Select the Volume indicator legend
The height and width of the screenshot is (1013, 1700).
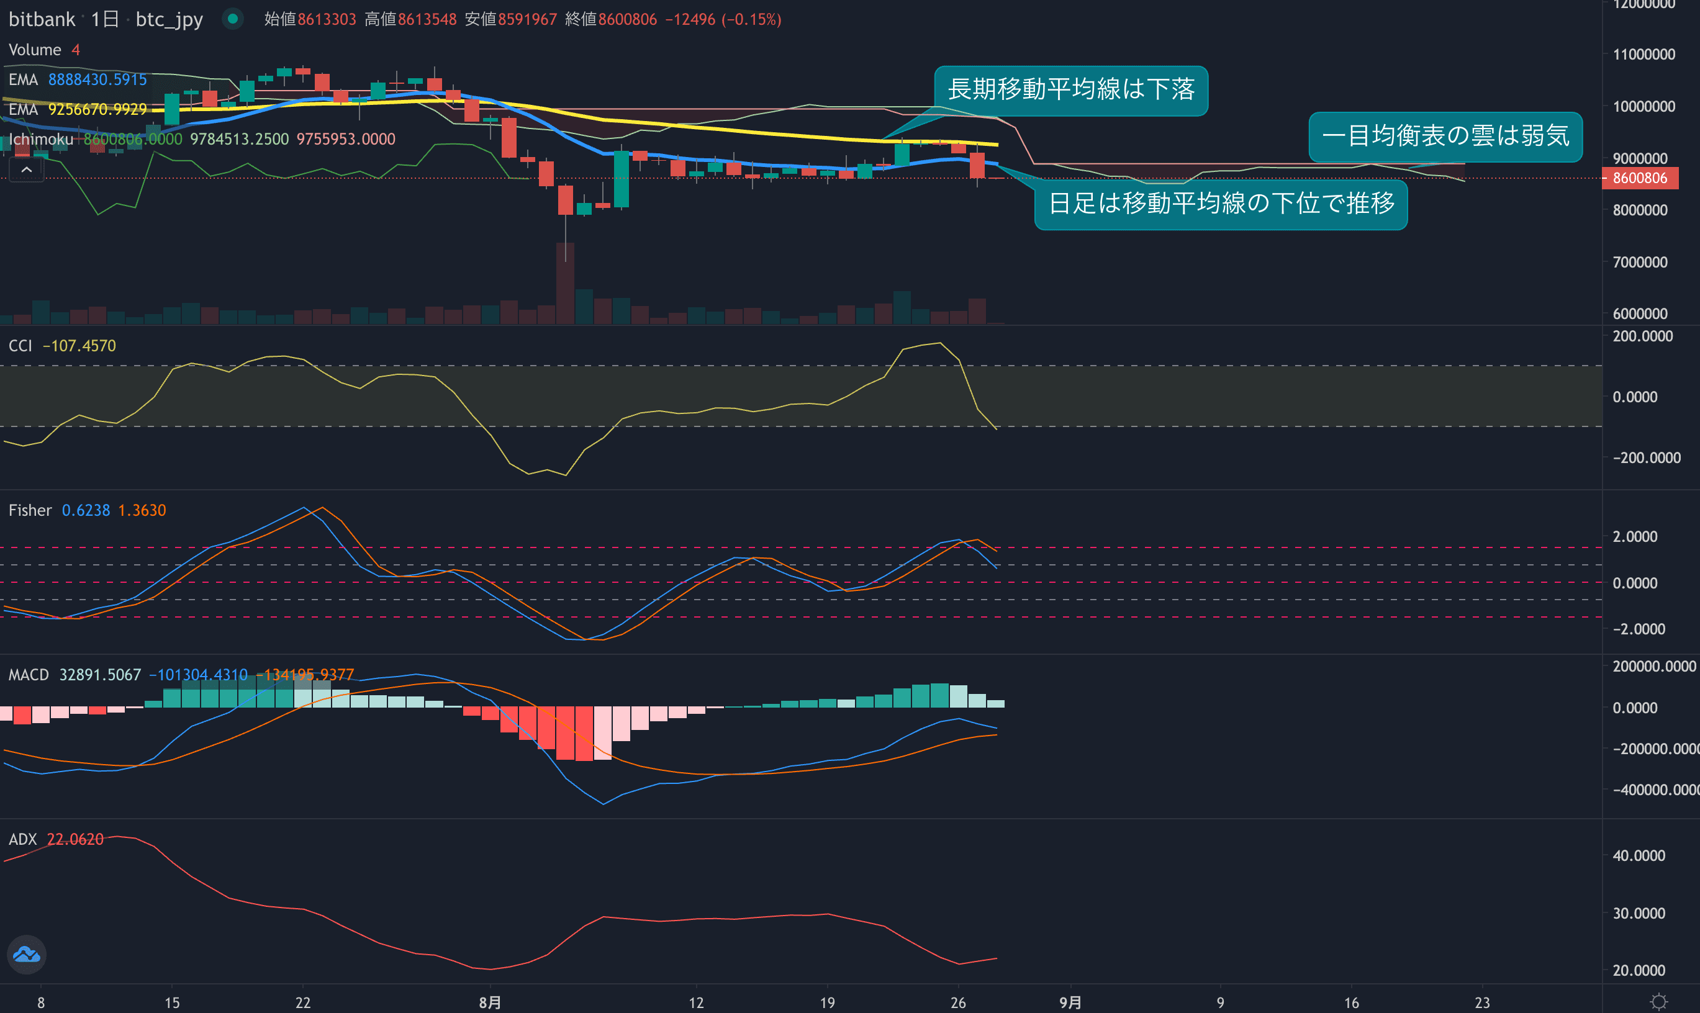click(35, 50)
